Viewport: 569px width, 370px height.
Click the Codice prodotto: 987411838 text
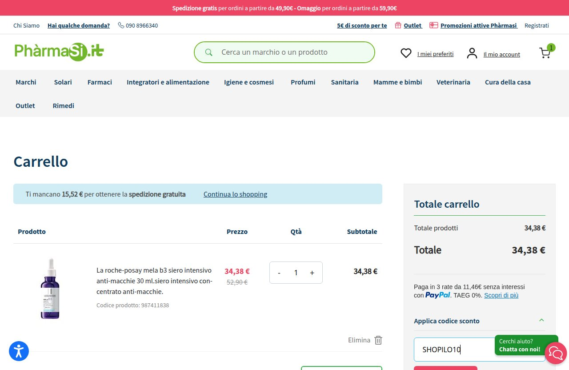(132, 305)
